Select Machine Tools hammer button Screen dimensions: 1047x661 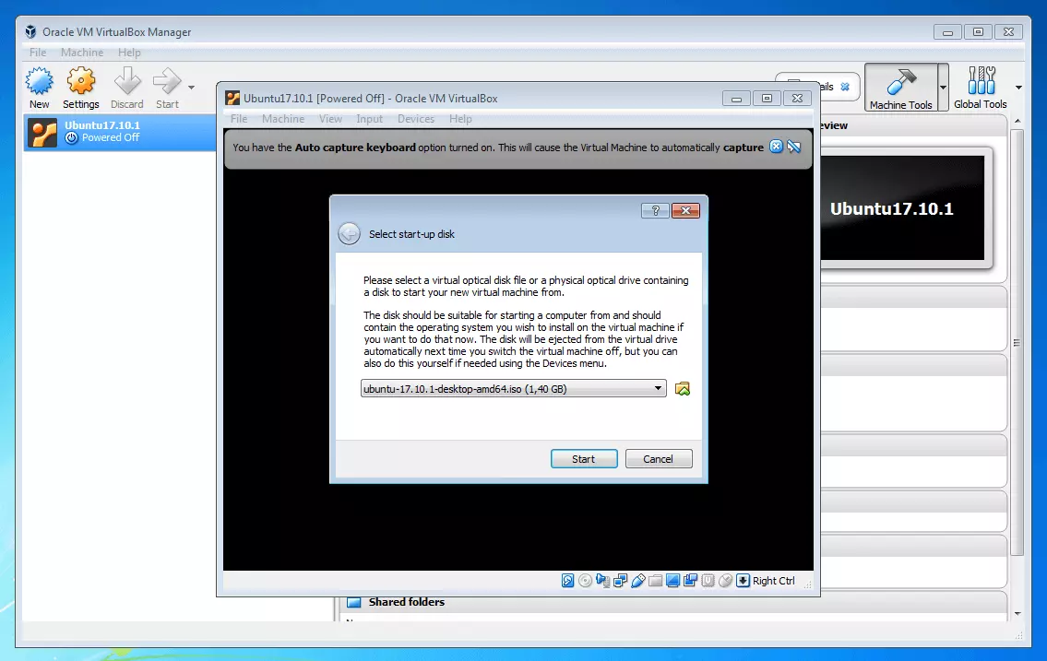900,88
